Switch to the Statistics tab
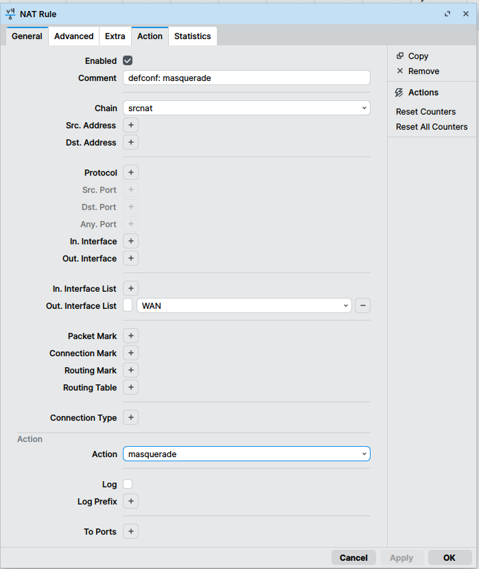 point(192,36)
